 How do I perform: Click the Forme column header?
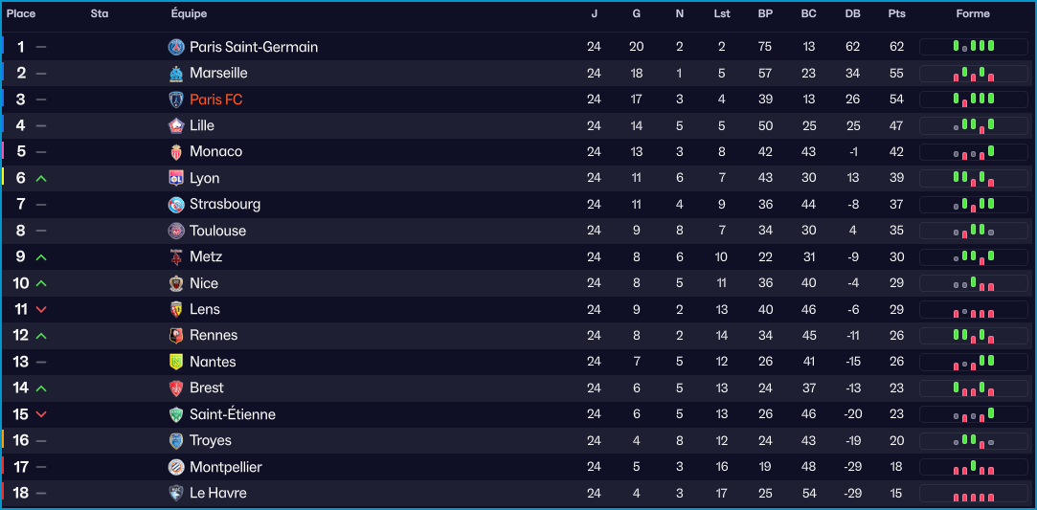[973, 14]
